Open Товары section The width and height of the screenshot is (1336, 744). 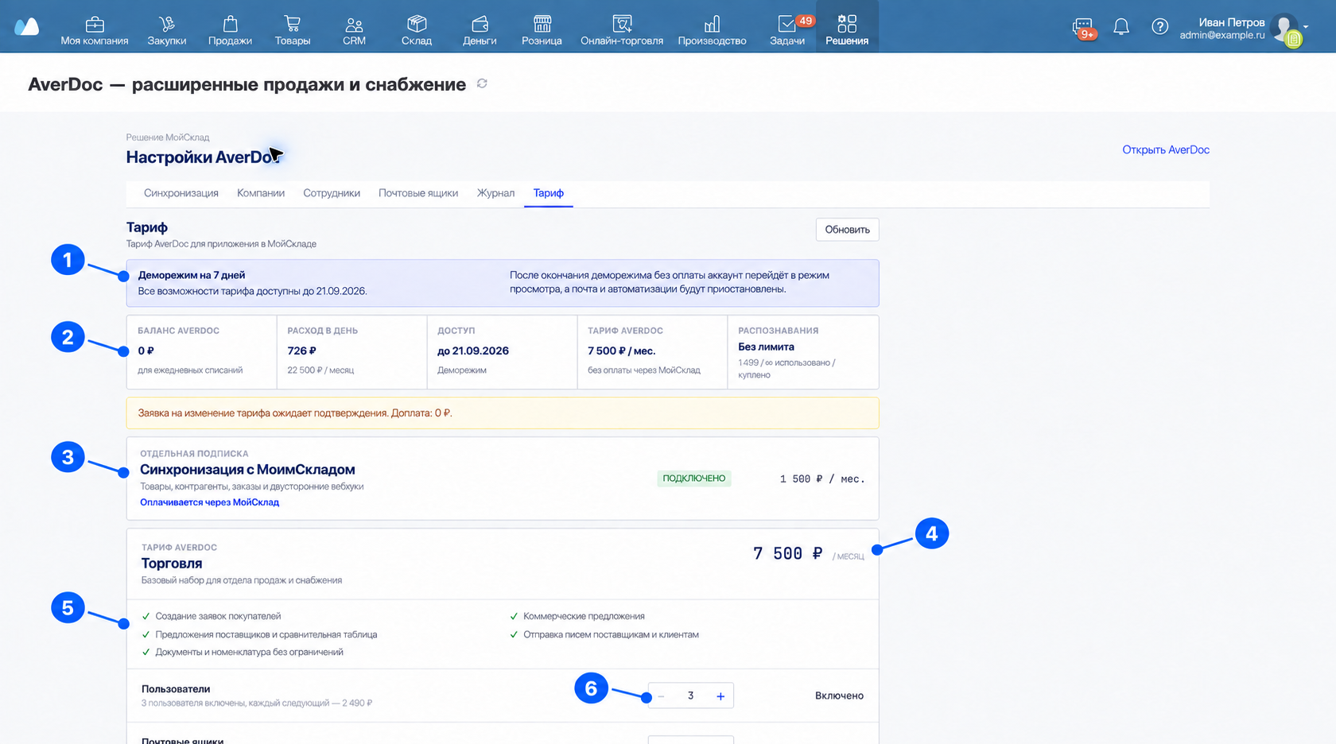point(293,30)
